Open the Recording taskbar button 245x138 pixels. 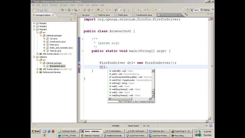(181, 136)
